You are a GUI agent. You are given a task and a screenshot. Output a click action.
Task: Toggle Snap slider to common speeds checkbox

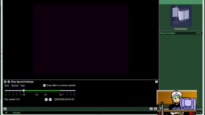click(x=44, y=85)
